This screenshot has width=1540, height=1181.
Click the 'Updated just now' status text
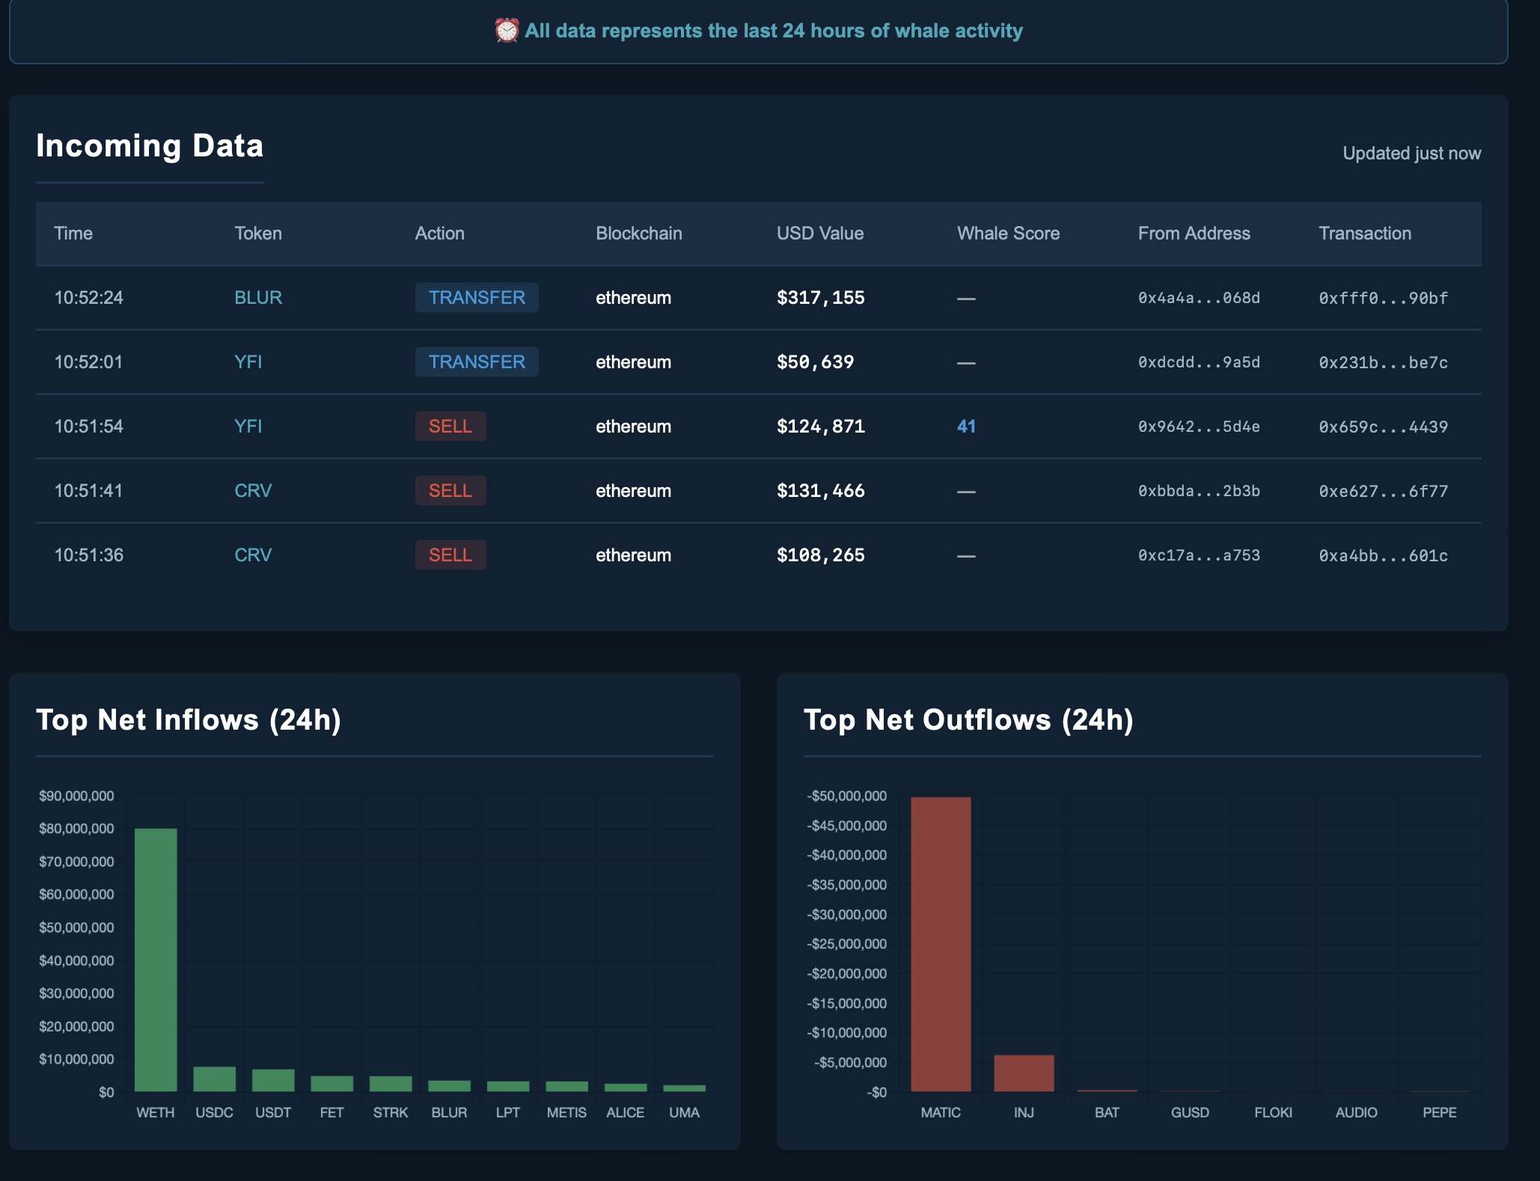pos(1411,152)
